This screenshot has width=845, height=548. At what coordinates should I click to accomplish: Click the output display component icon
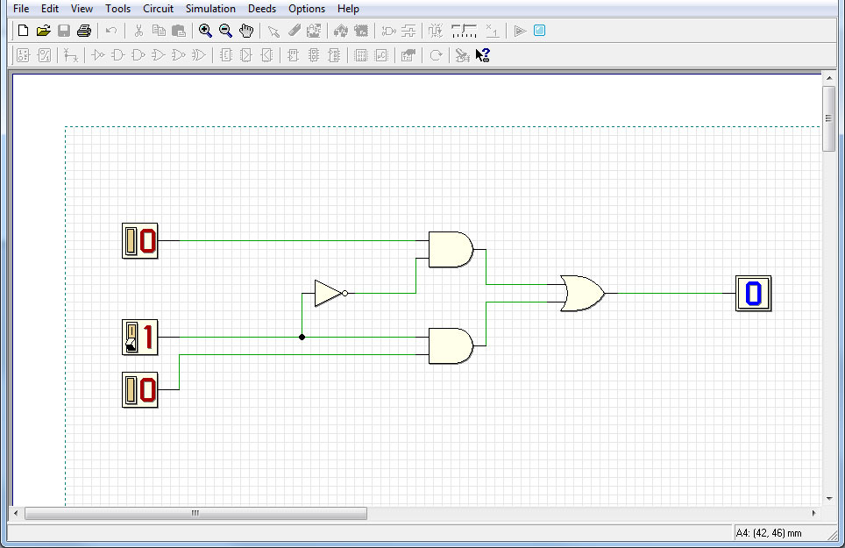coord(44,55)
